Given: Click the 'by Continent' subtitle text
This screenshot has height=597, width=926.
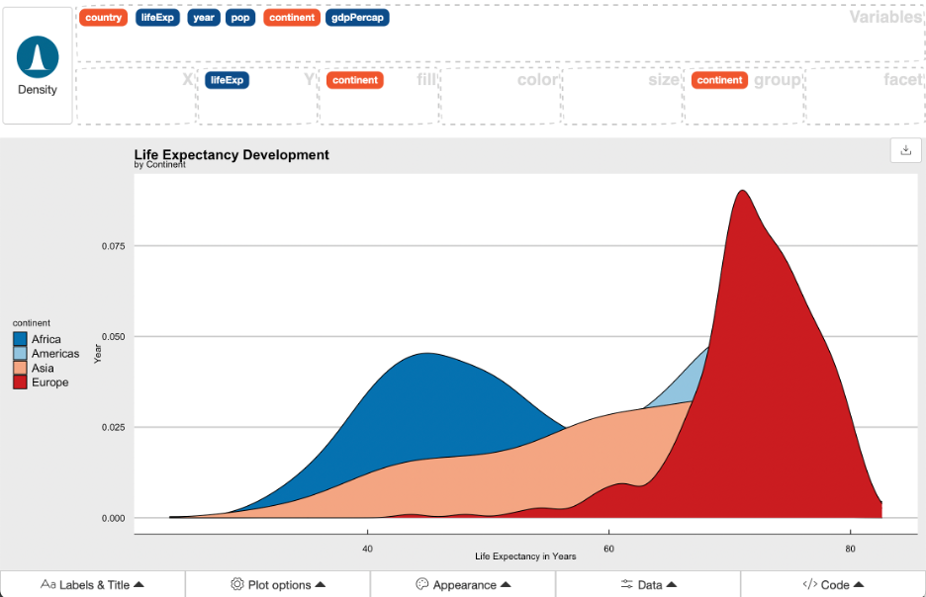Looking at the screenshot, I should point(159,165).
